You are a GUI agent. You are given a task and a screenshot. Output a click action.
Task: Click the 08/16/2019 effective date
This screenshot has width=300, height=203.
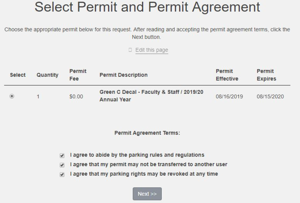pyautogui.click(x=229, y=96)
